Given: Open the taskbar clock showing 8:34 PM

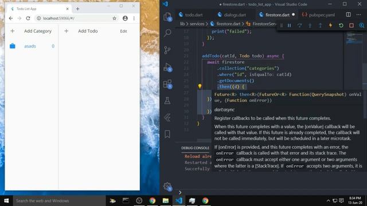Looking at the screenshot, I should 355,200.
